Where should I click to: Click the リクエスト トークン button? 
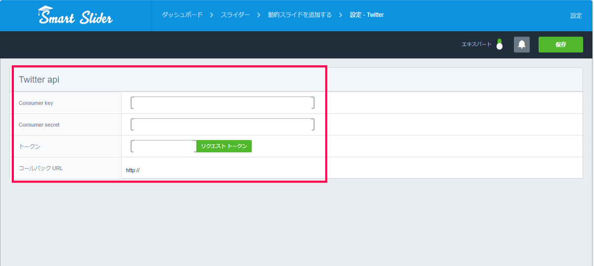point(224,146)
